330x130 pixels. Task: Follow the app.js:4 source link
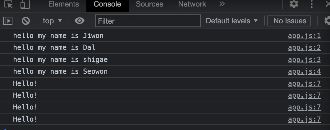tap(304, 72)
